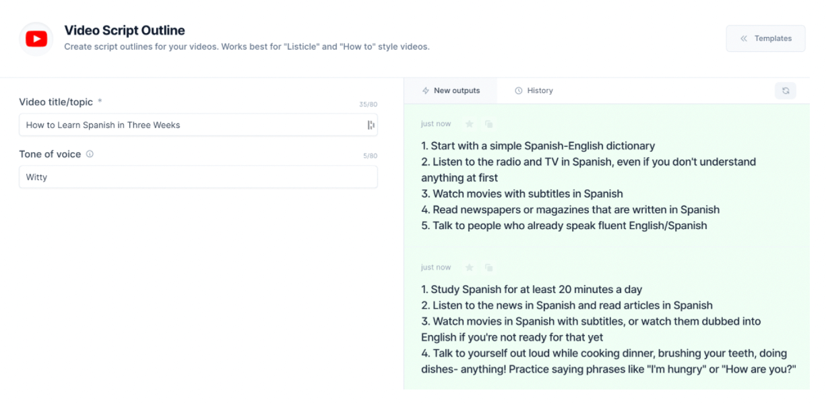Favorite the first output with its star
This screenshot has height=403, width=826.
[x=470, y=124]
